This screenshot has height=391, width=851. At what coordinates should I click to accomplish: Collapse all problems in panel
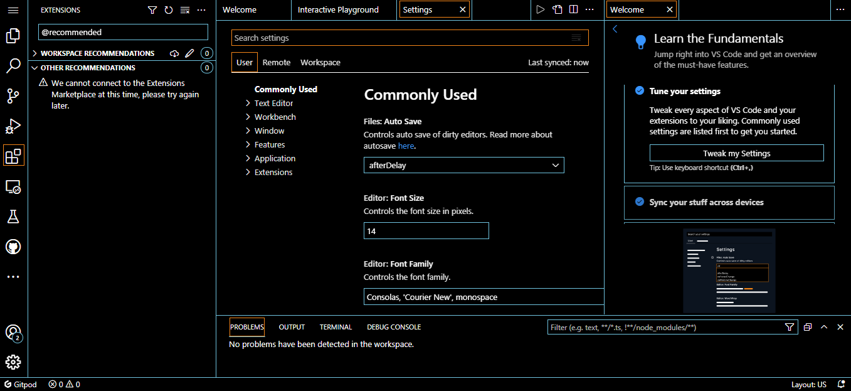tap(808, 327)
